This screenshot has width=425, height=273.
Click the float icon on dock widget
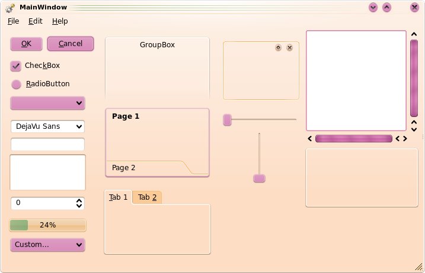click(278, 48)
